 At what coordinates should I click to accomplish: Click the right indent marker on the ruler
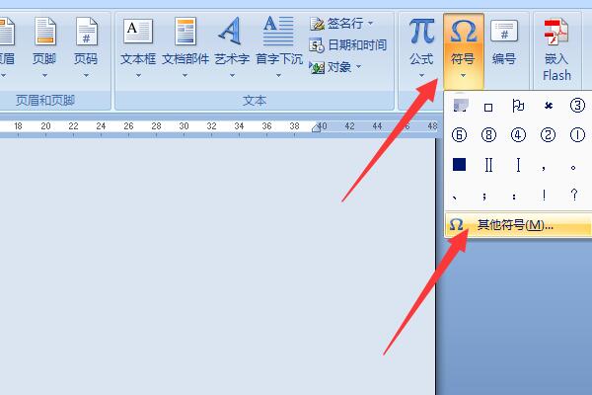click(317, 128)
